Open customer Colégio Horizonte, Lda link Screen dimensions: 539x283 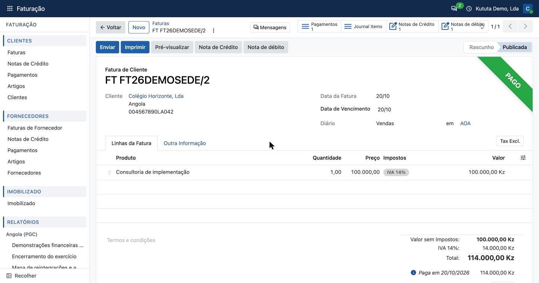pyautogui.click(x=156, y=96)
